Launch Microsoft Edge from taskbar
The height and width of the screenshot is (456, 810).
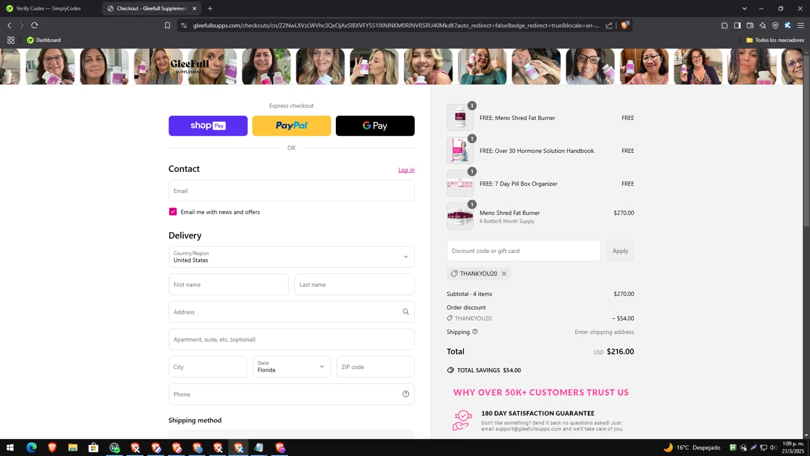[31, 447]
